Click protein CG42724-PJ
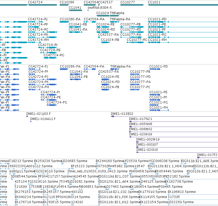The height and width of the screenshot is (206, 218). click(x=38, y=67)
